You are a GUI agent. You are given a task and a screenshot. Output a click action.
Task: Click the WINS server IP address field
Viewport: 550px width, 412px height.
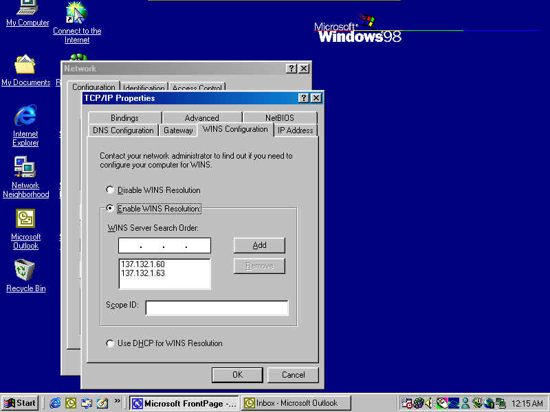[164, 245]
